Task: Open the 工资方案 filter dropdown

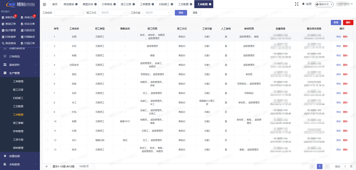Action: coord(157,13)
